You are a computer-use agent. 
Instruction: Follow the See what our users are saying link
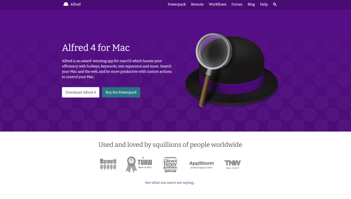point(170,182)
